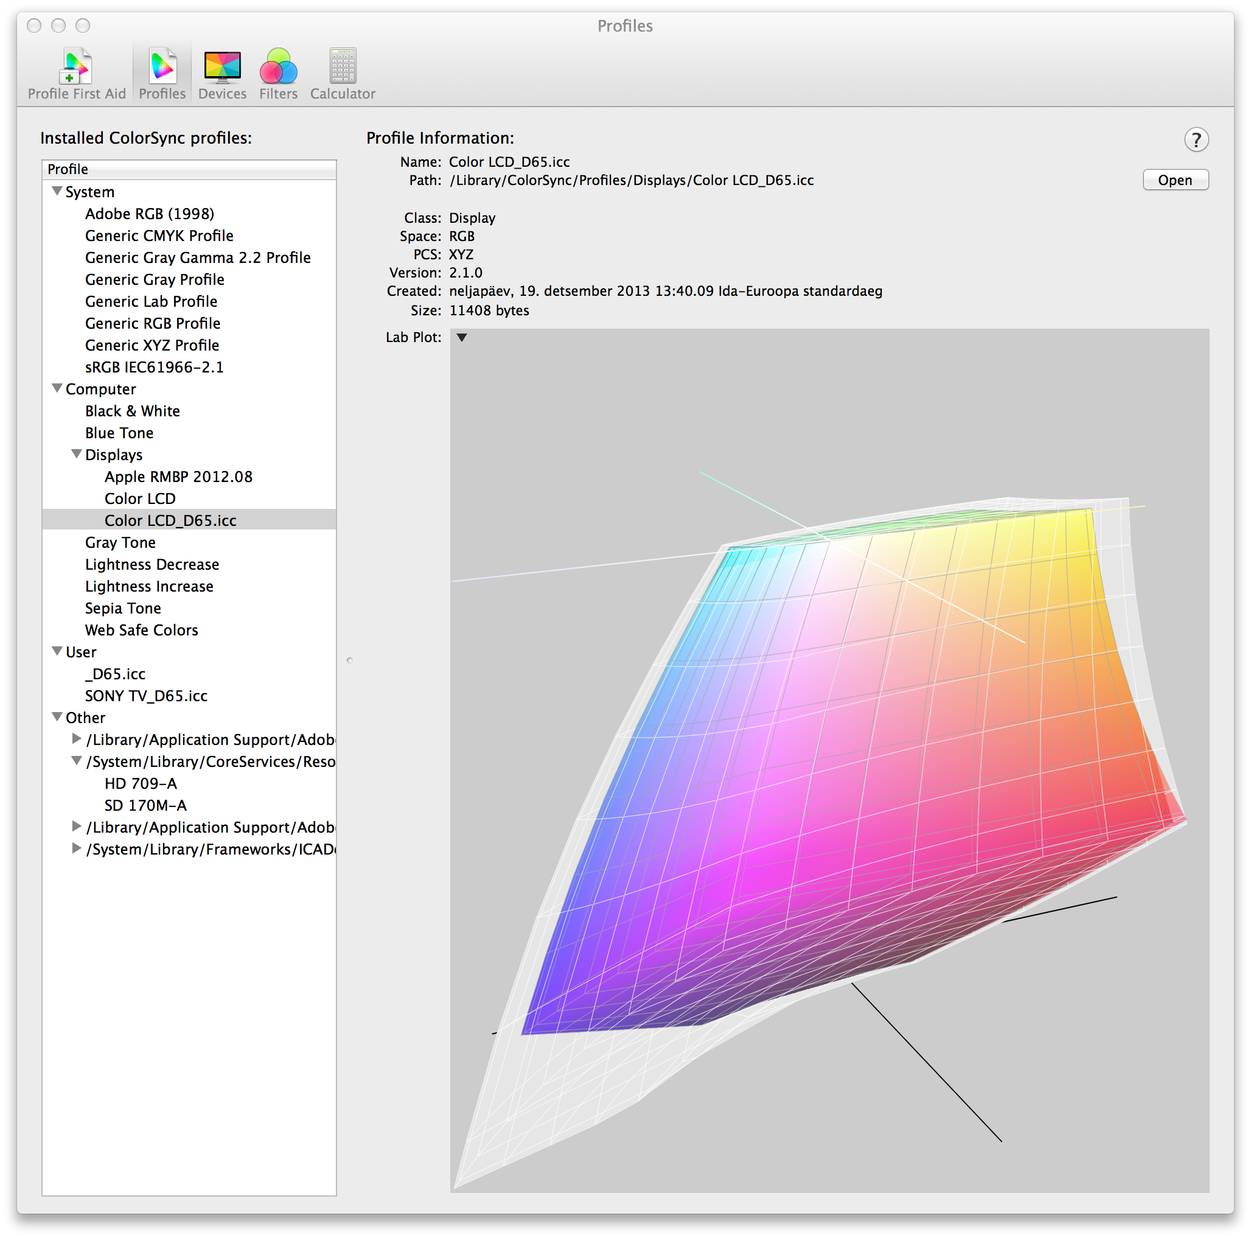Click the Profile column header

(x=189, y=169)
